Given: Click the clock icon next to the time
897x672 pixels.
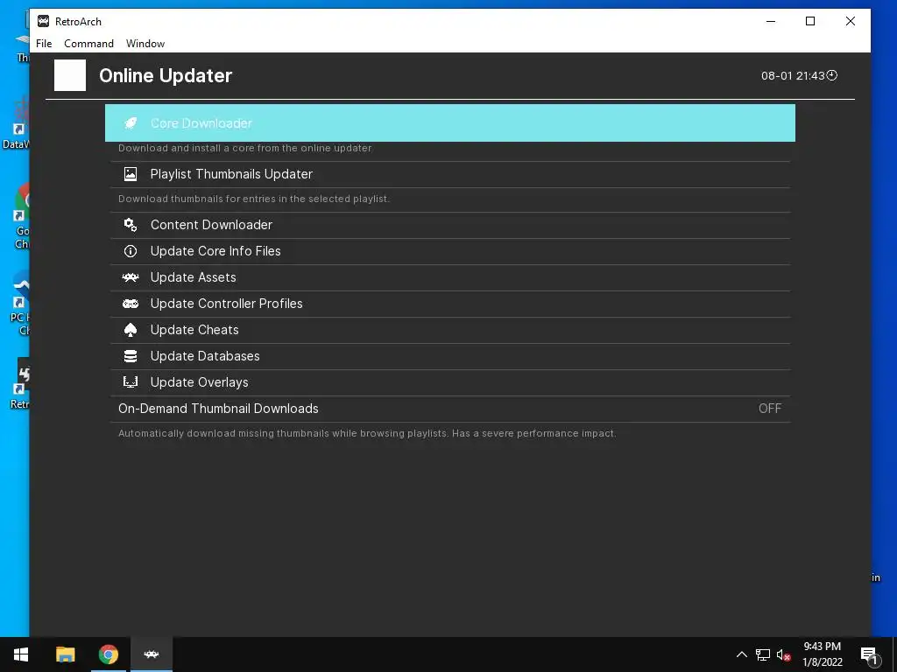Looking at the screenshot, I should 832,75.
